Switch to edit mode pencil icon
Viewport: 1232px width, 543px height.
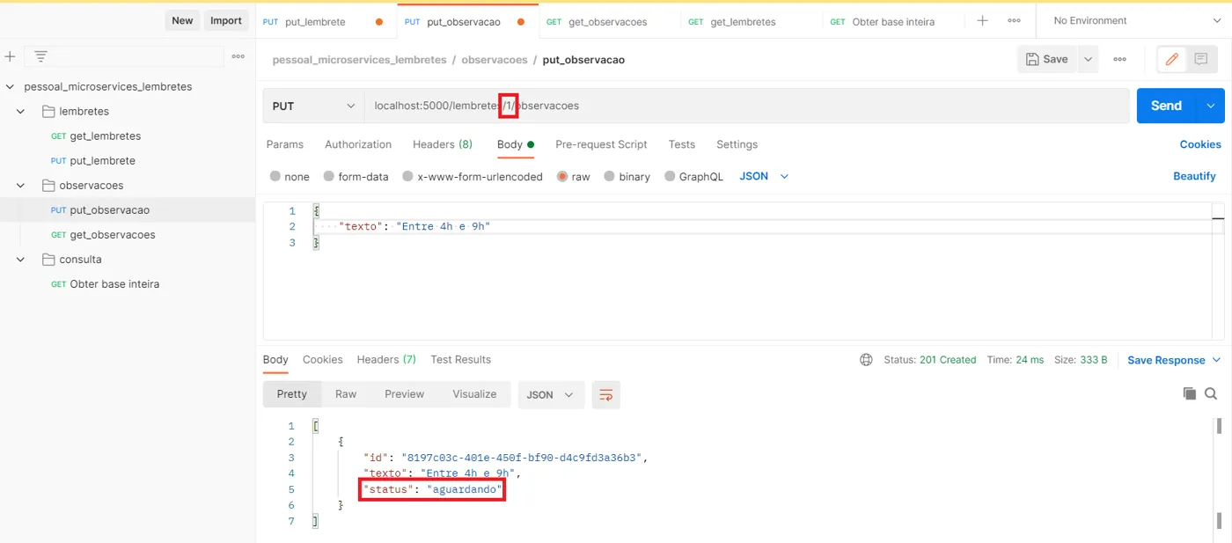click(1171, 59)
